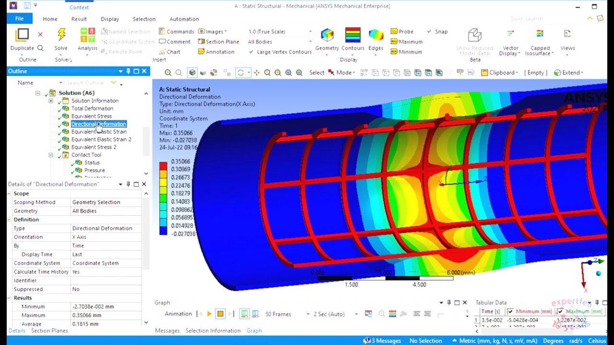Image resolution: width=614 pixels, height=345 pixels.
Task: Click the Rotate tool in graphics toolbar
Action: coord(241,73)
